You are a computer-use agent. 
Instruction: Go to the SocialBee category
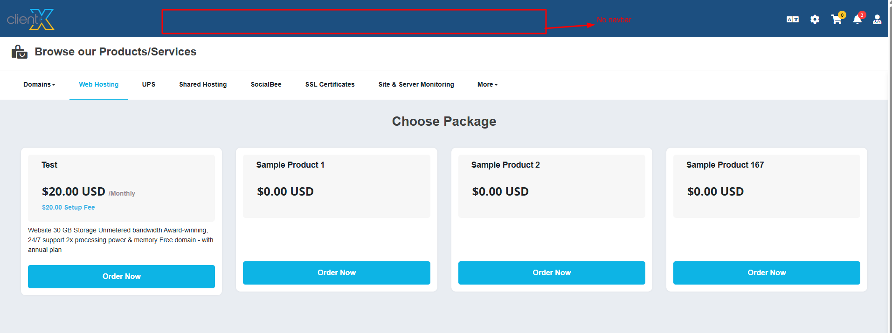point(266,84)
